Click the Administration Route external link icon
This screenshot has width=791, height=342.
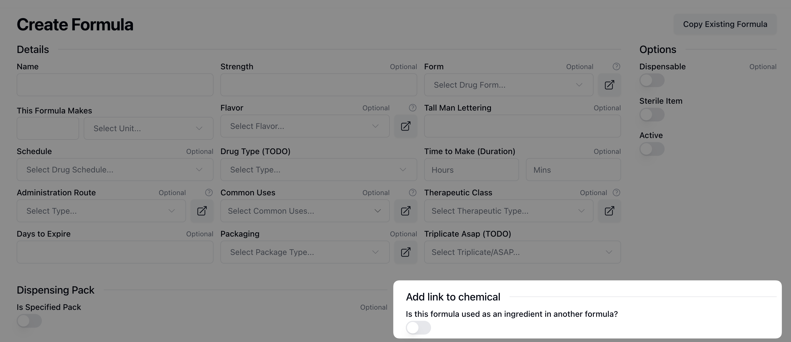coord(202,211)
